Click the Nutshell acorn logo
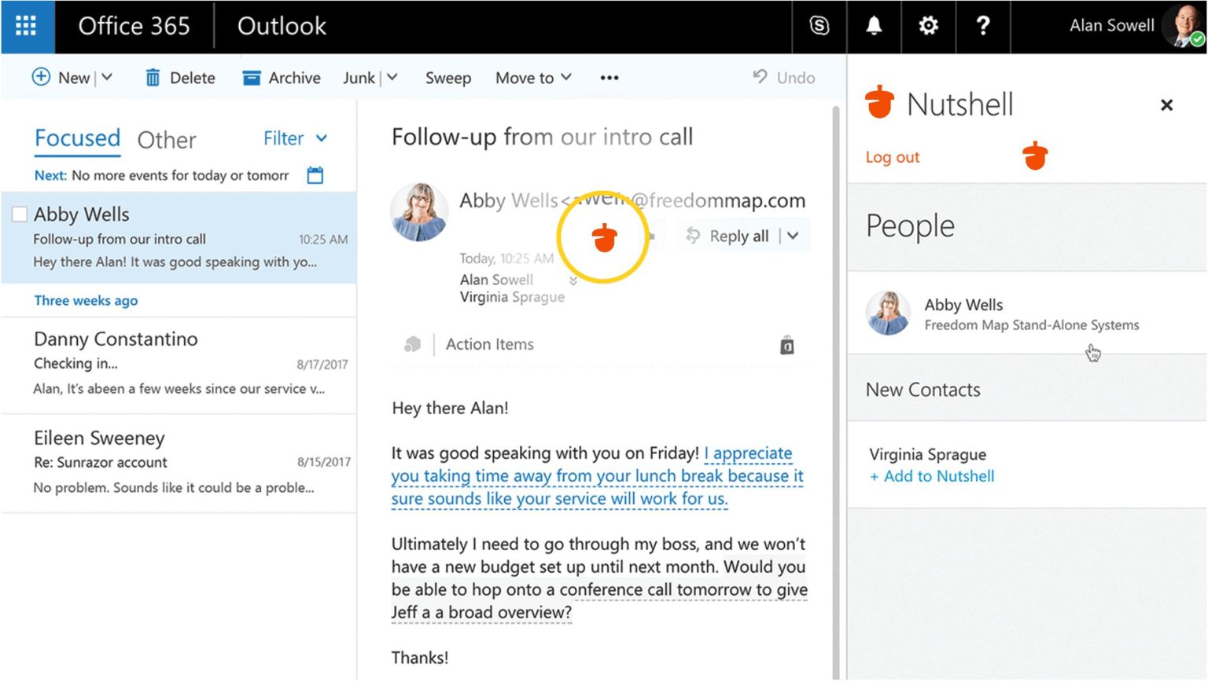 (x=879, y=102)
